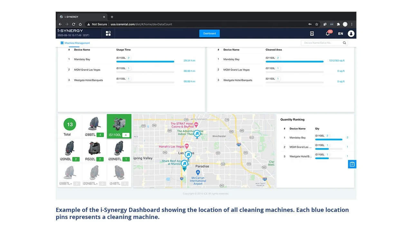Click the download icon in header

312,33
